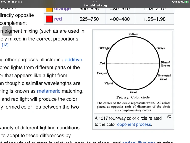
Task: Tap the Wi-Fi status icon
Action: tap(173, 2)
